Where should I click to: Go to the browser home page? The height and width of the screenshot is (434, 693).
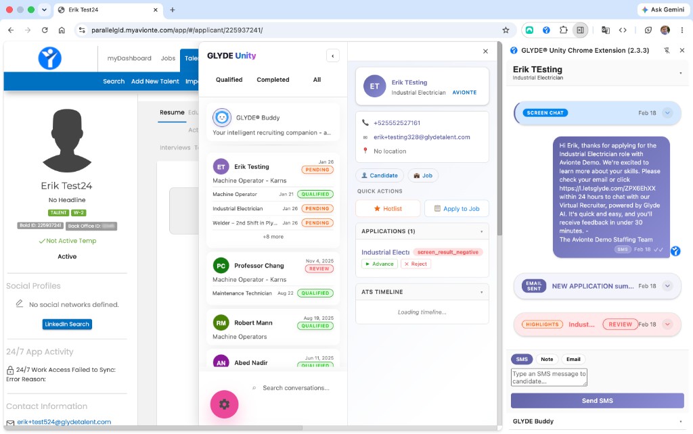point(62,30)
